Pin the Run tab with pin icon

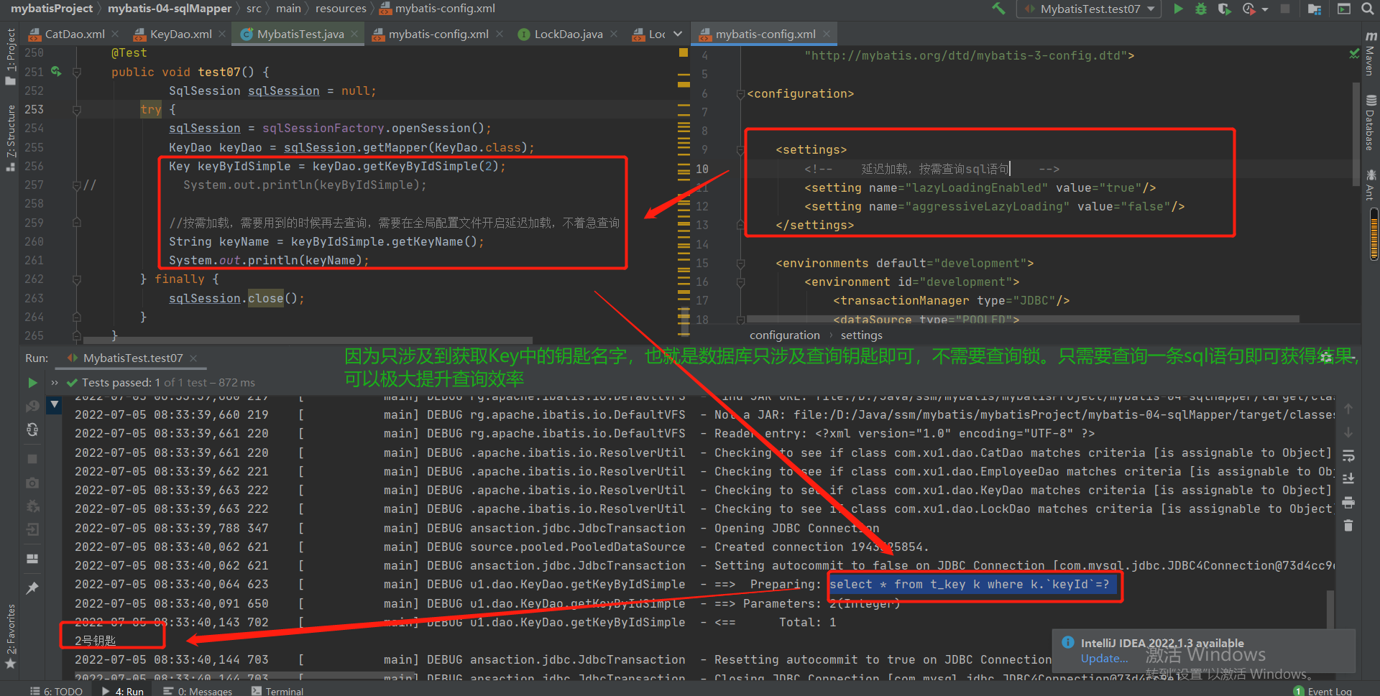coord(32,588)
